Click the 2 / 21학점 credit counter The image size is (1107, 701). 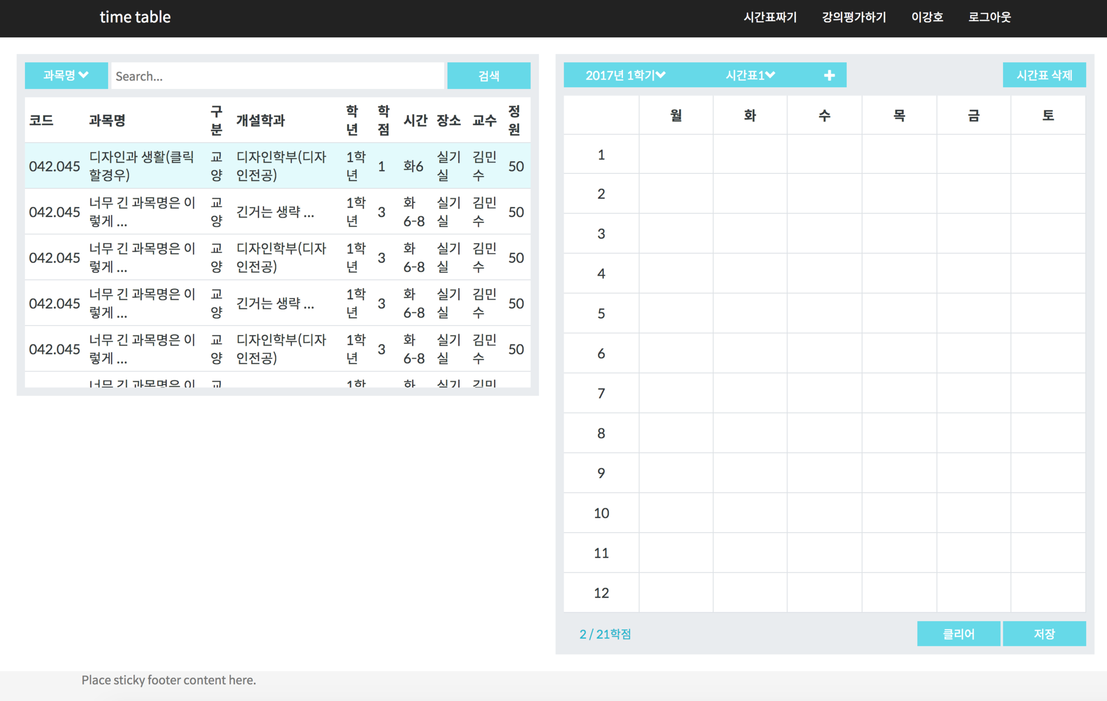pyautogui.click(x=605, y=634)
